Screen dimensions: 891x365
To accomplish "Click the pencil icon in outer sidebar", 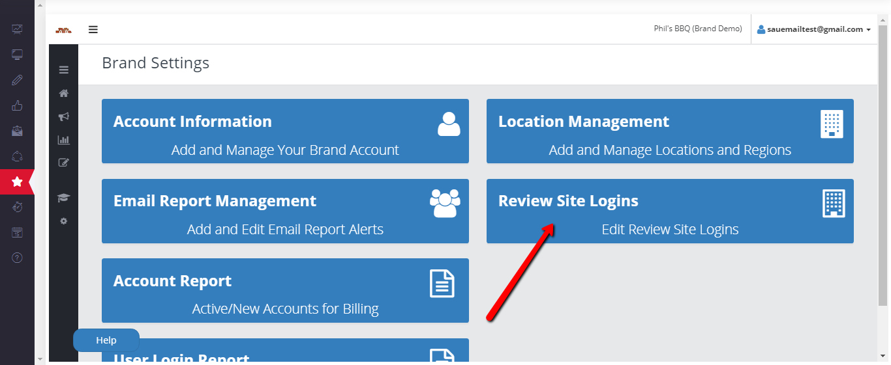I will pyautogui.click(x=17, y=80).
